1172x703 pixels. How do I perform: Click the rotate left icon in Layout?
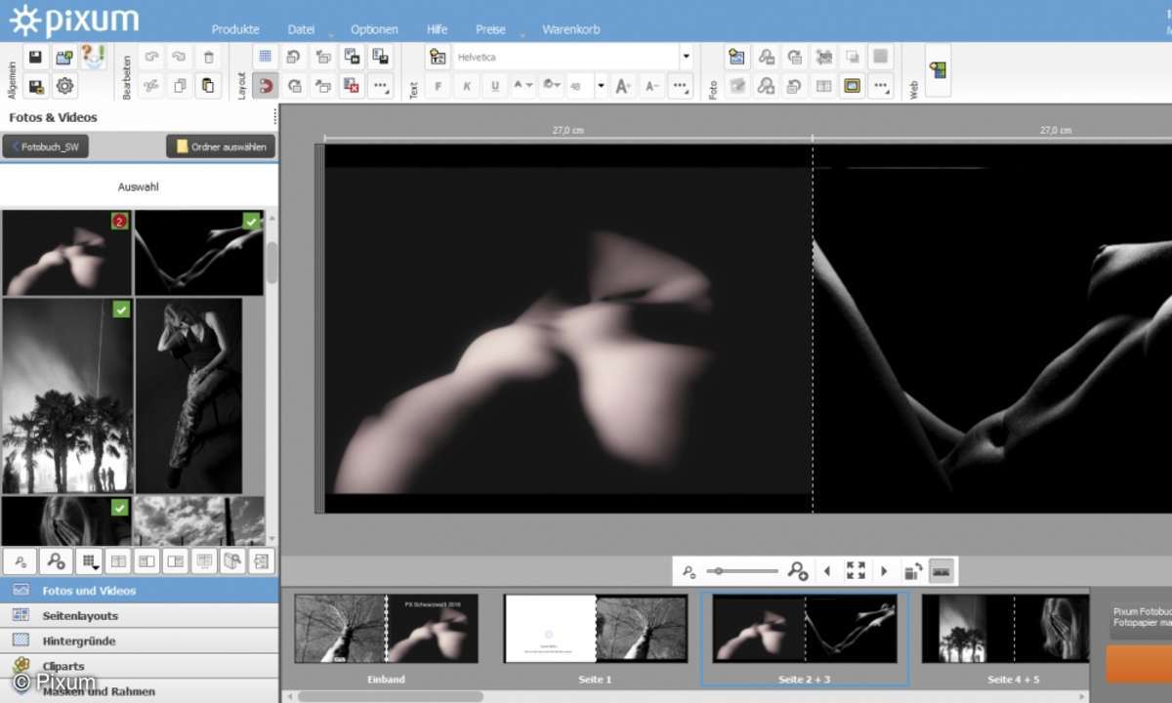[x=293, y=58]
